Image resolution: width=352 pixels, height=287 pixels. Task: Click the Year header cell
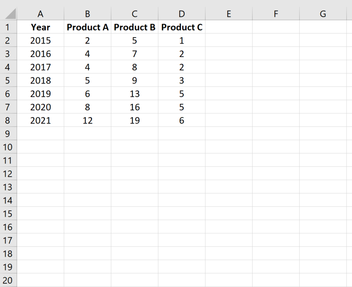point(40,27)
